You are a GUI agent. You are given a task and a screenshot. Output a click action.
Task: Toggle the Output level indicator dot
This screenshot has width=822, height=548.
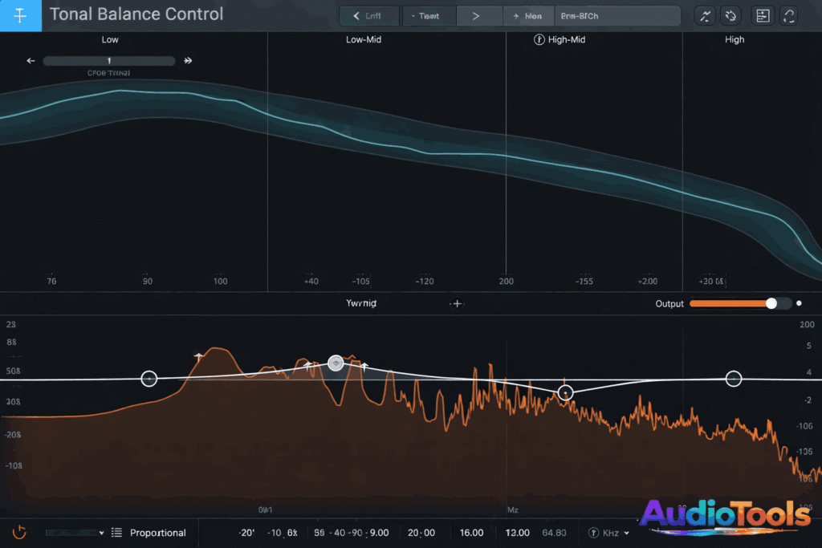pos(799,303)
